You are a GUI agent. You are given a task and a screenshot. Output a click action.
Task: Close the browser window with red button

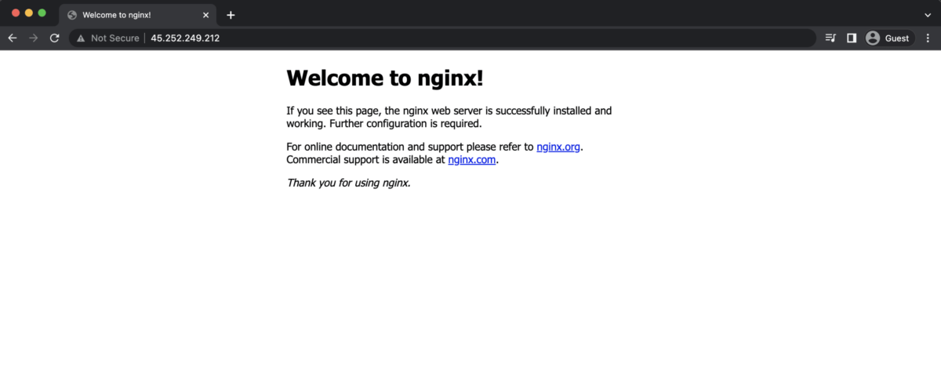[16, 13]
